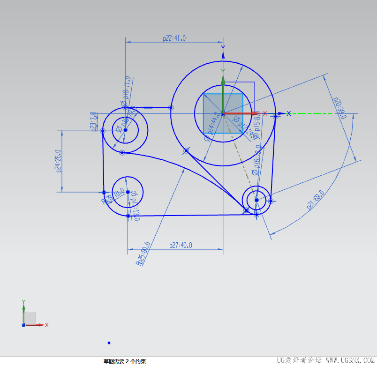Click the stray point below the sketch
Viewport: 377px width, 366px height.
[109, 343]
